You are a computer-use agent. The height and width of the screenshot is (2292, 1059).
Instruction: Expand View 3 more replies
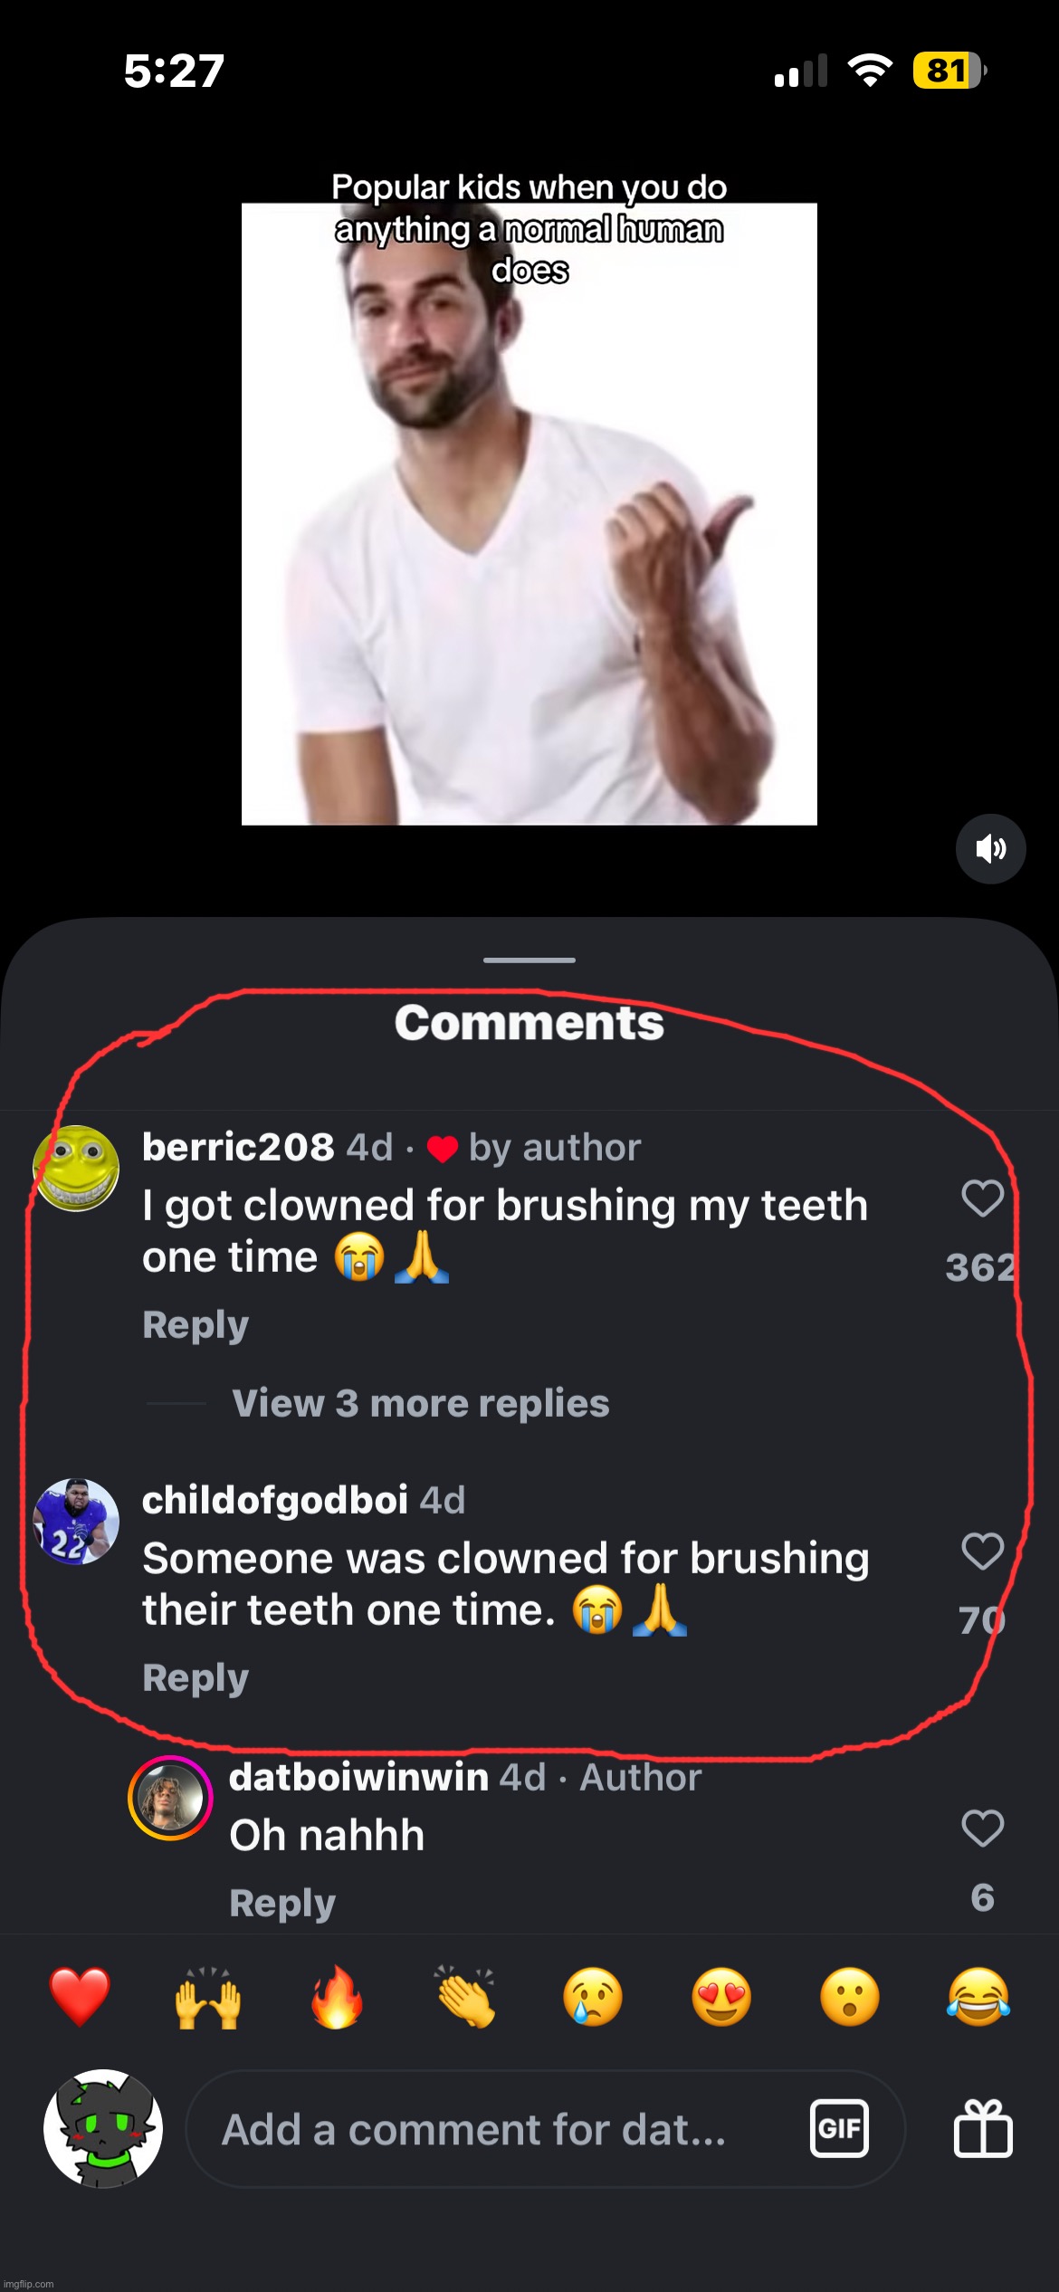pyautogui.click(x=419, y=1404)
